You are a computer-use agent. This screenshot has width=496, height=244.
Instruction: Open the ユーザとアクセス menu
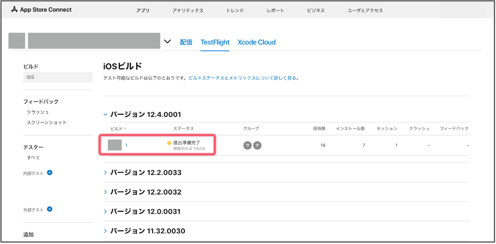pyautogui.click(x=365, y=10)
